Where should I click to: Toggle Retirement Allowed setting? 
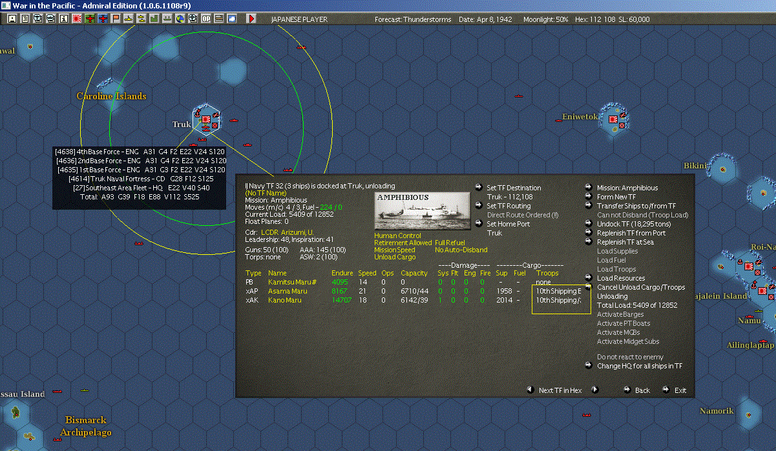pos(403,243)
